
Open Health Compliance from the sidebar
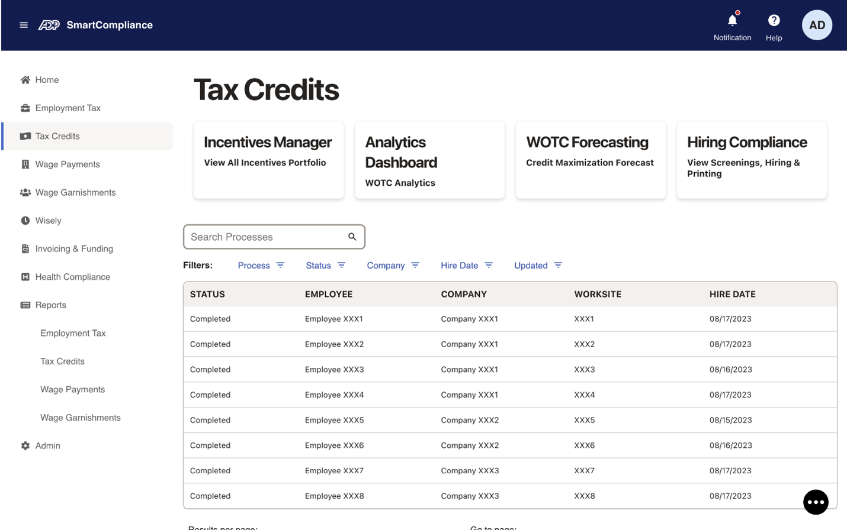pos(72,277)
